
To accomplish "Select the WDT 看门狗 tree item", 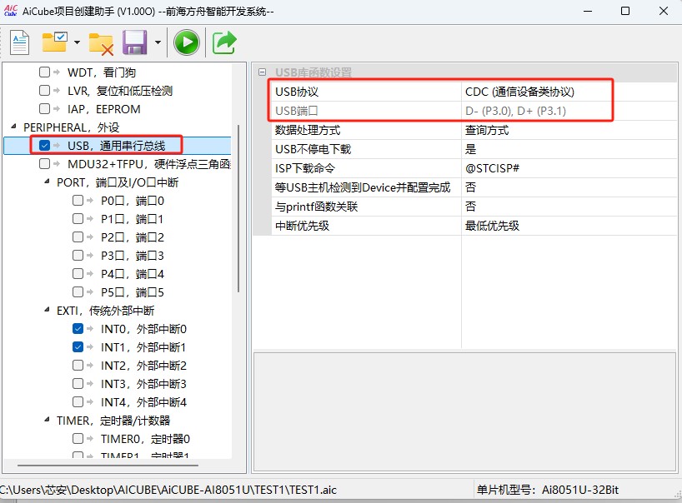I will (x=102, y=72).
